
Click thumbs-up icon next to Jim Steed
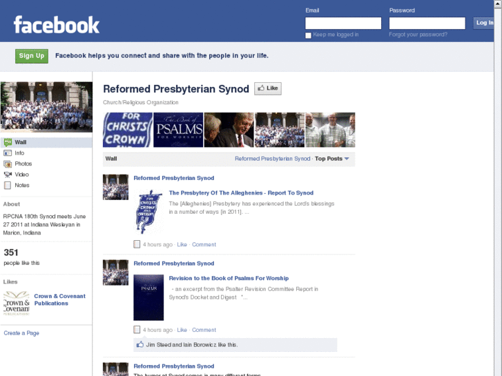pos(140,345)
